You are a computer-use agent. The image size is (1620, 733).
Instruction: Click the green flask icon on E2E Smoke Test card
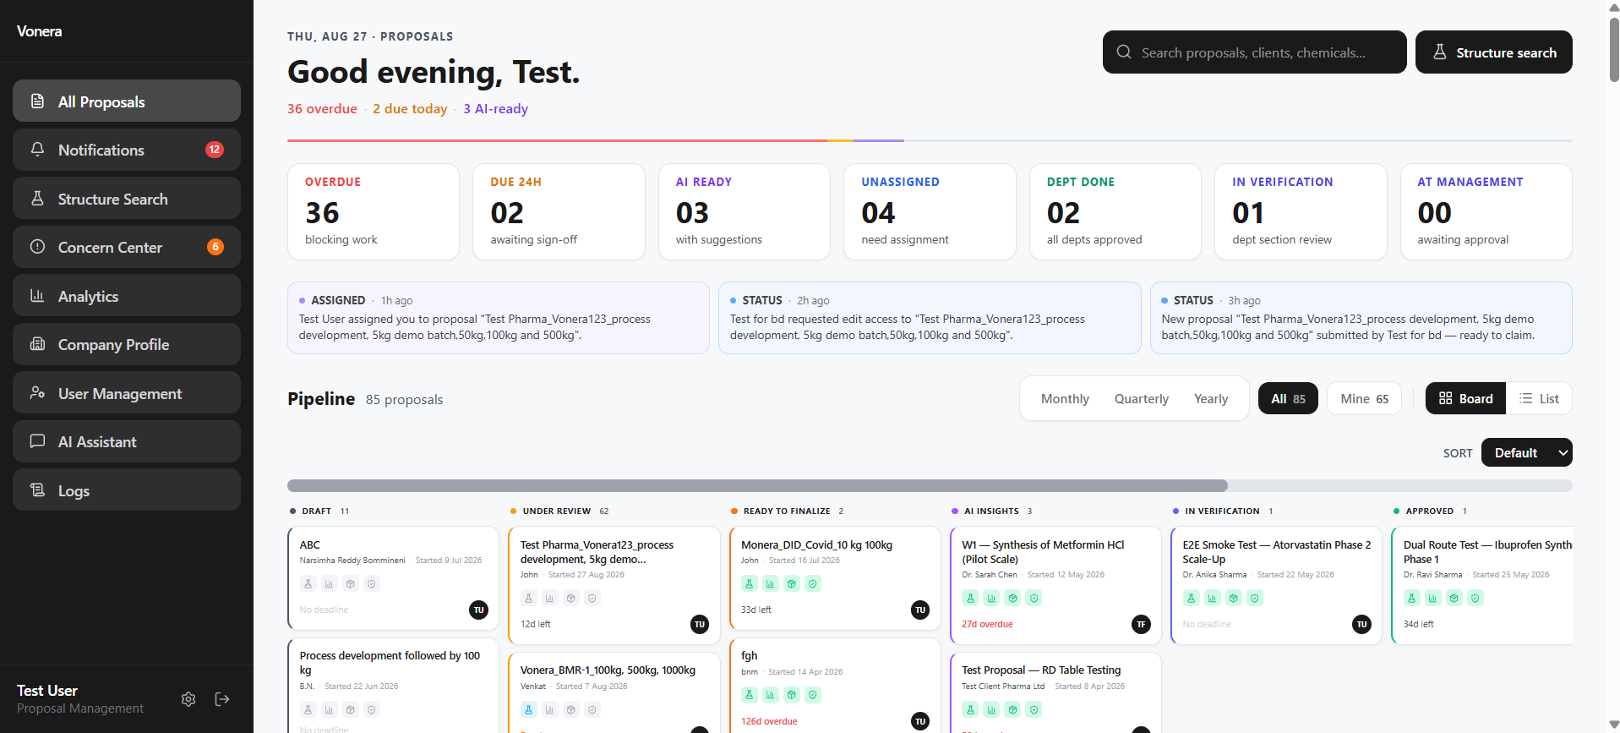click(x=1192, y=598)
